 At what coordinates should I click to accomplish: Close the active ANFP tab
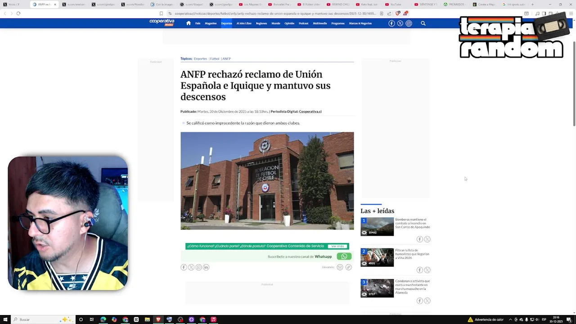(x=55, y=4)
